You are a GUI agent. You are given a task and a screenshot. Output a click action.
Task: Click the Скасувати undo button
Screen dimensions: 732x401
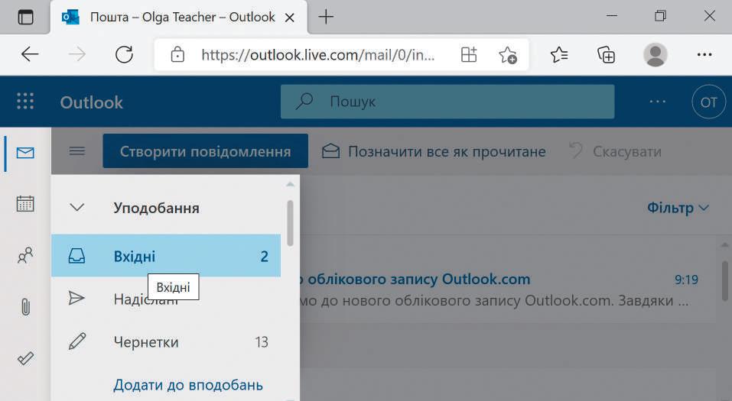tap(615, 151)
